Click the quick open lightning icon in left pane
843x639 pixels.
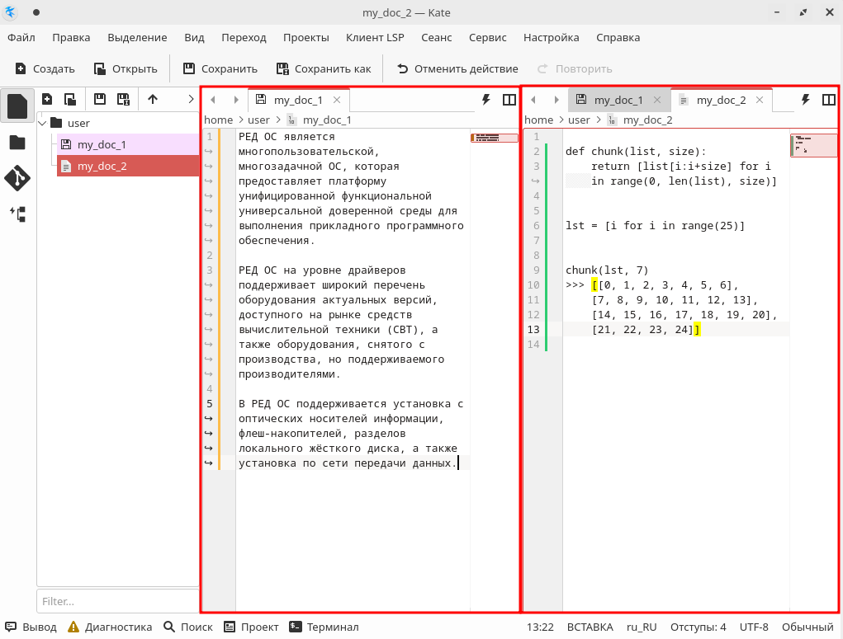[485, 100]
